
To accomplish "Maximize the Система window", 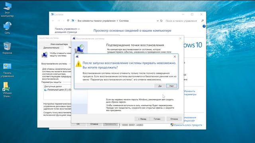I will 192,14.
